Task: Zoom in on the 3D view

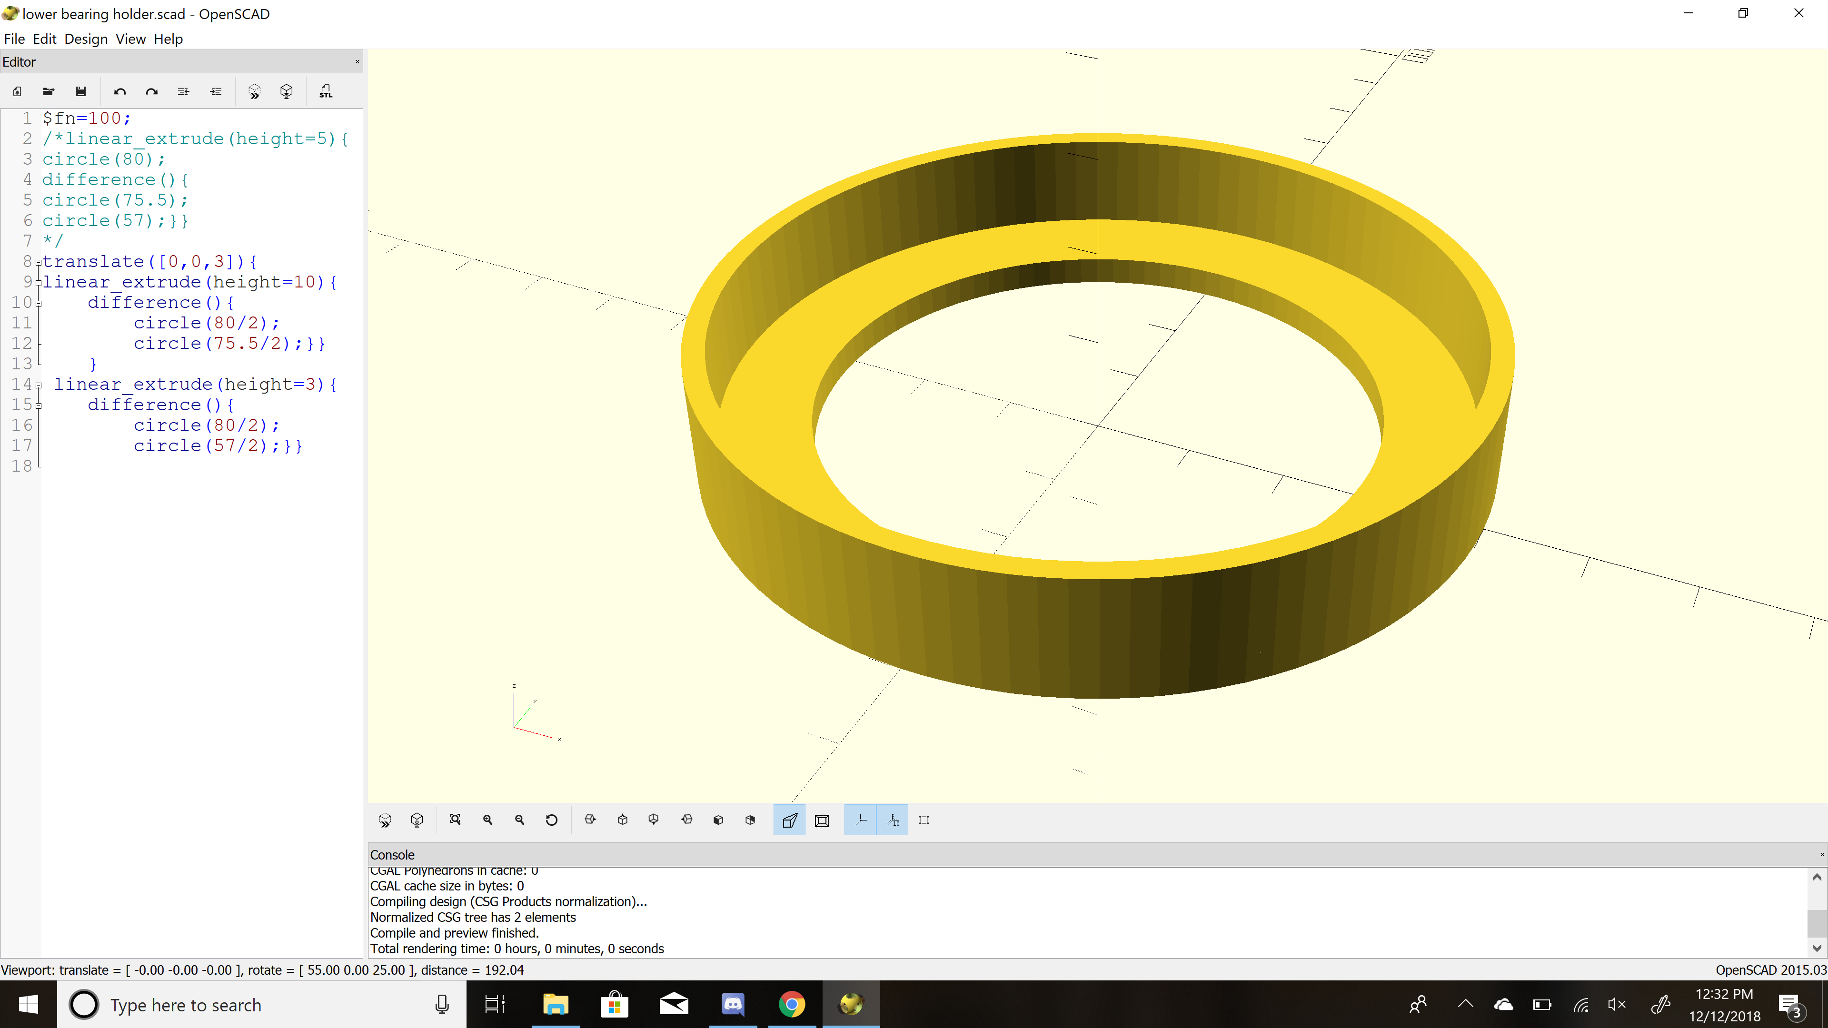Action: tap(487, 820)
